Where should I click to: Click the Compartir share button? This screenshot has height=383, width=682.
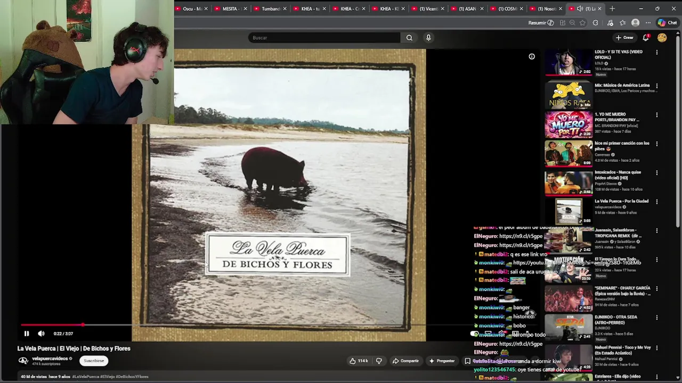pyautogui.click(x=406, y=361)
